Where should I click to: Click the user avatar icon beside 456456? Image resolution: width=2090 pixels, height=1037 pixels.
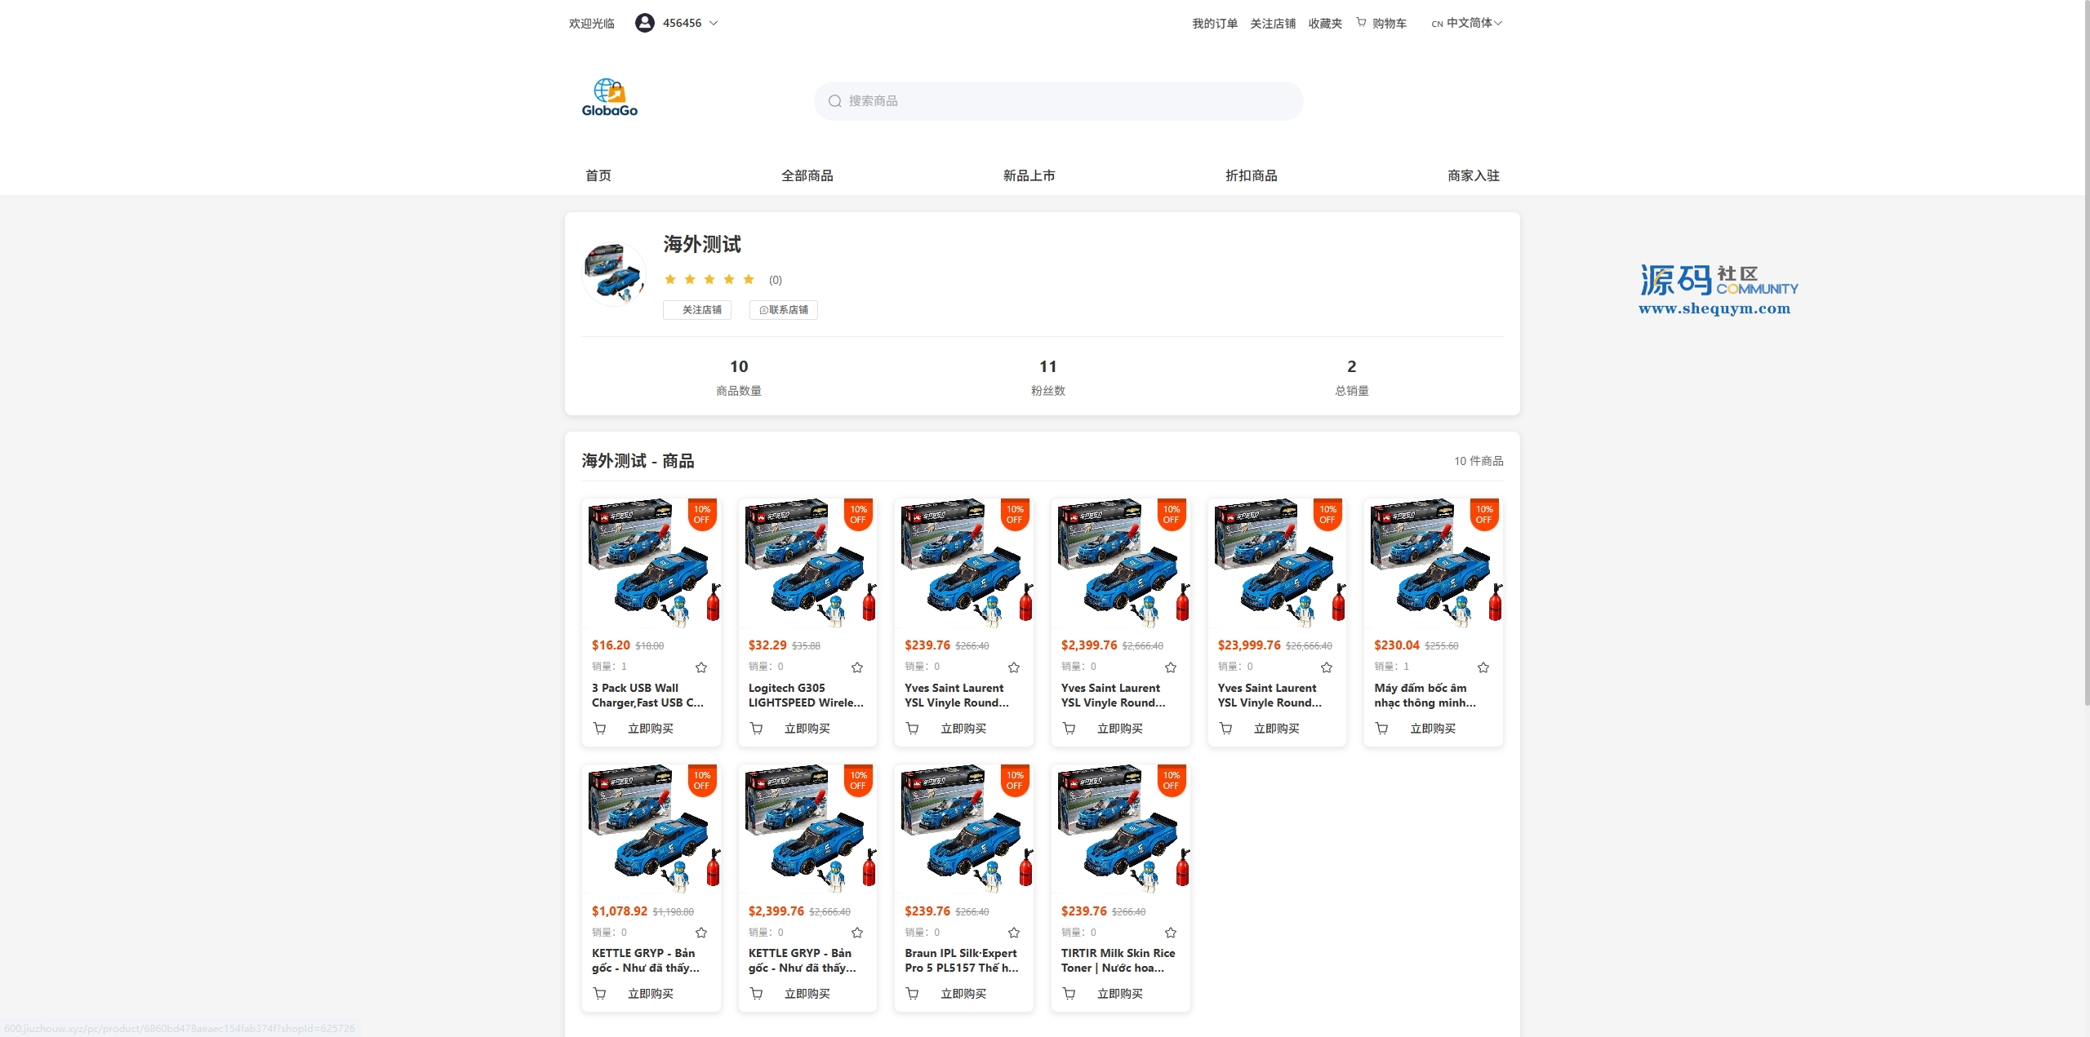click(644, 23)
